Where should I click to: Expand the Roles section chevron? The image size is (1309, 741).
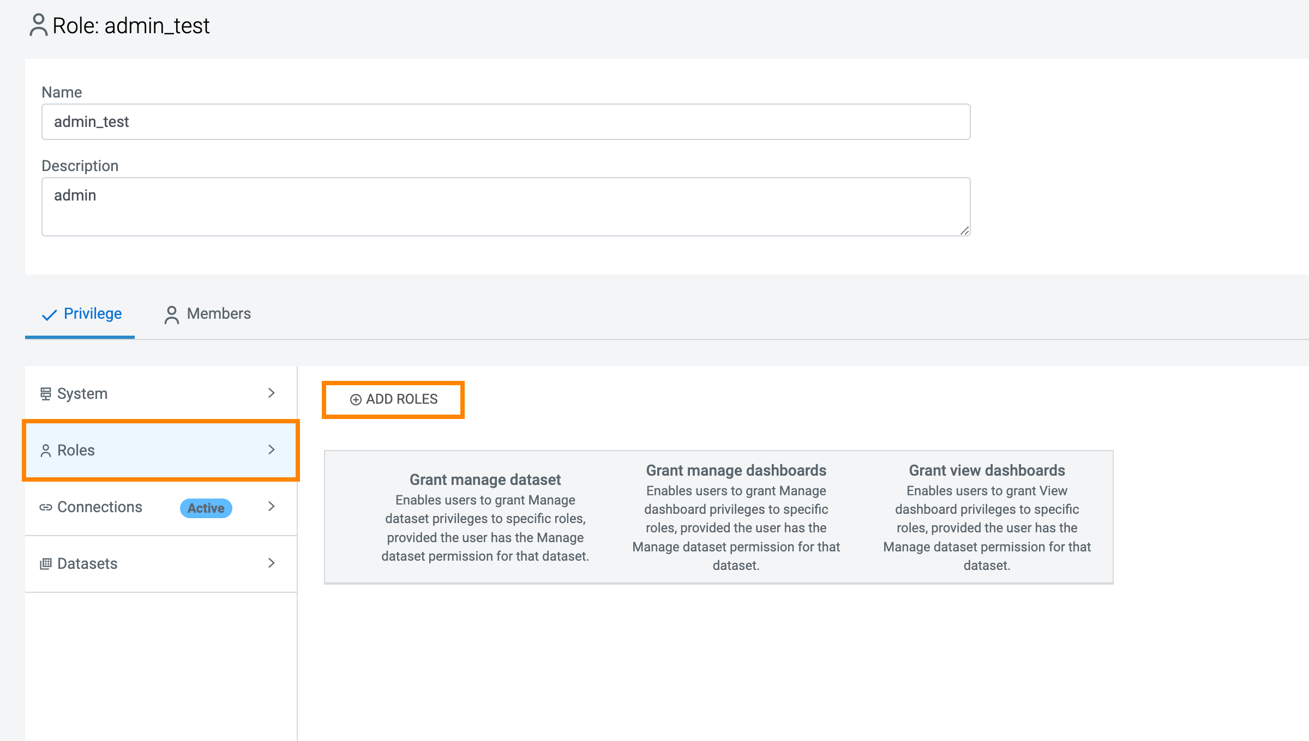click(272, 450)
